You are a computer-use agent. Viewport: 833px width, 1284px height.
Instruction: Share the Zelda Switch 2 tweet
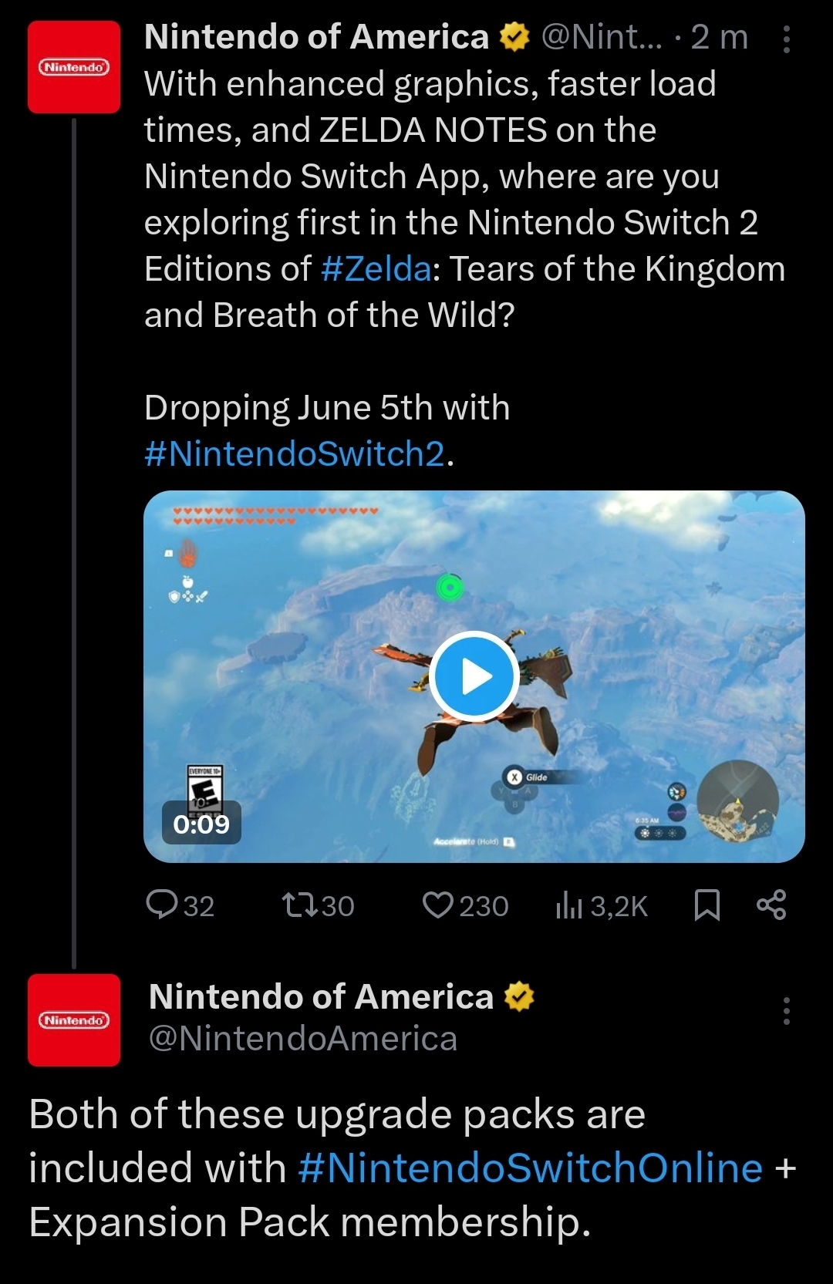pyautogui.click(x=771, y=905)
